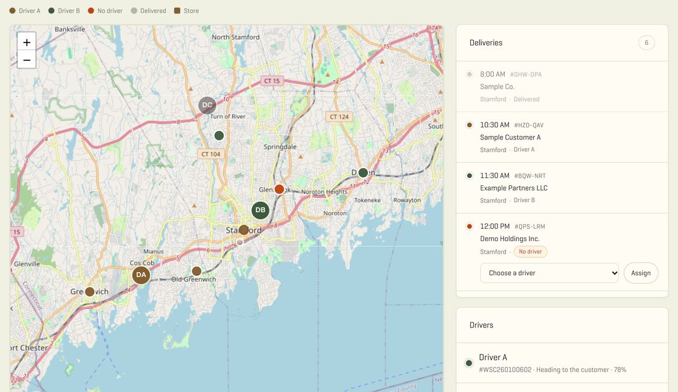This screenshot has width=678, height=392.
Task: Select the red no-driver marker at Glenbrook
Action: [279, 189]
